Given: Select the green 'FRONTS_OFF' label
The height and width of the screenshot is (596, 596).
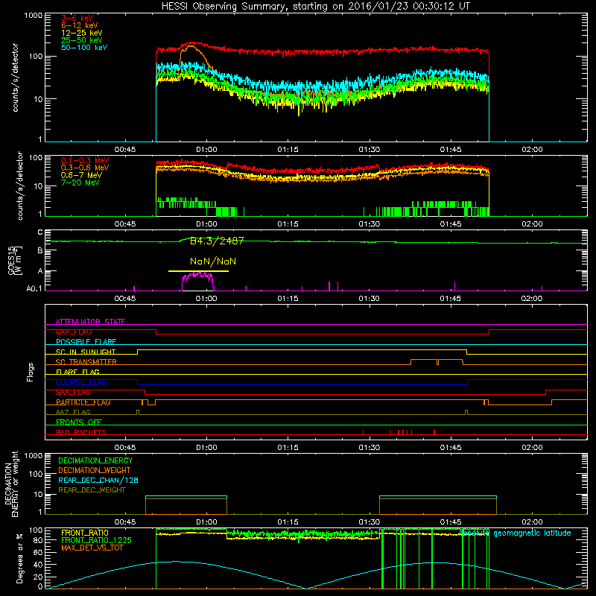Looking at the screenshot, I should [79, 422].
